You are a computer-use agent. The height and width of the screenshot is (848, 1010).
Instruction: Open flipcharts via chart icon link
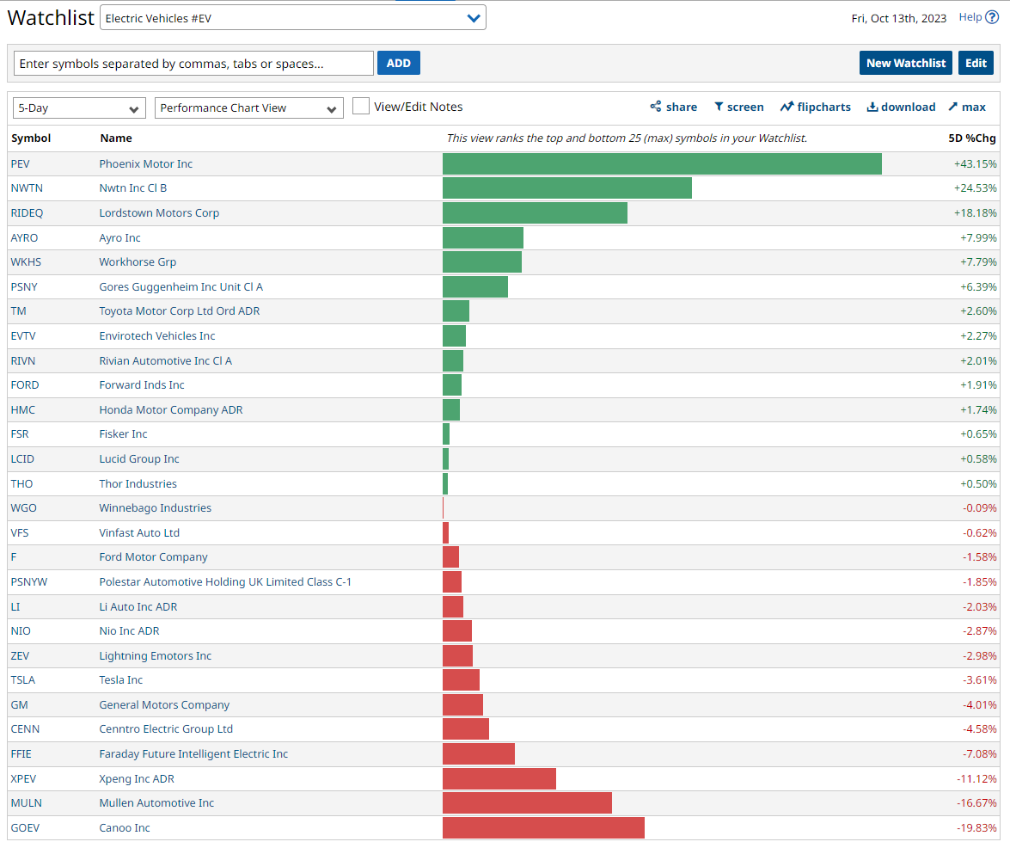pos(816,107)
